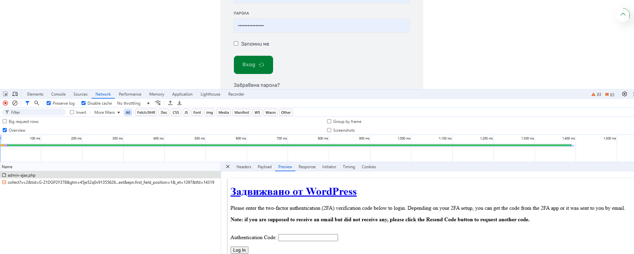
Task: Open the Performance tab
Action: coord(130,94)
